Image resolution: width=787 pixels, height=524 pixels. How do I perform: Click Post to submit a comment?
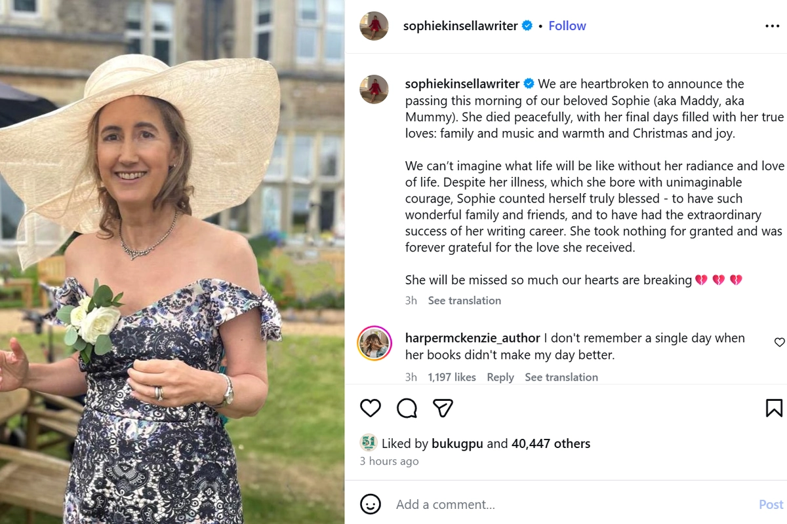[x=770, y=504]
